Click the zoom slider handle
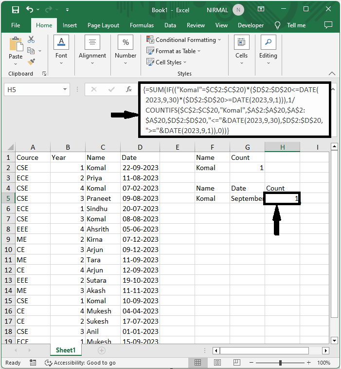Viewport: 341px width, 369px height. tap(281, 363)
